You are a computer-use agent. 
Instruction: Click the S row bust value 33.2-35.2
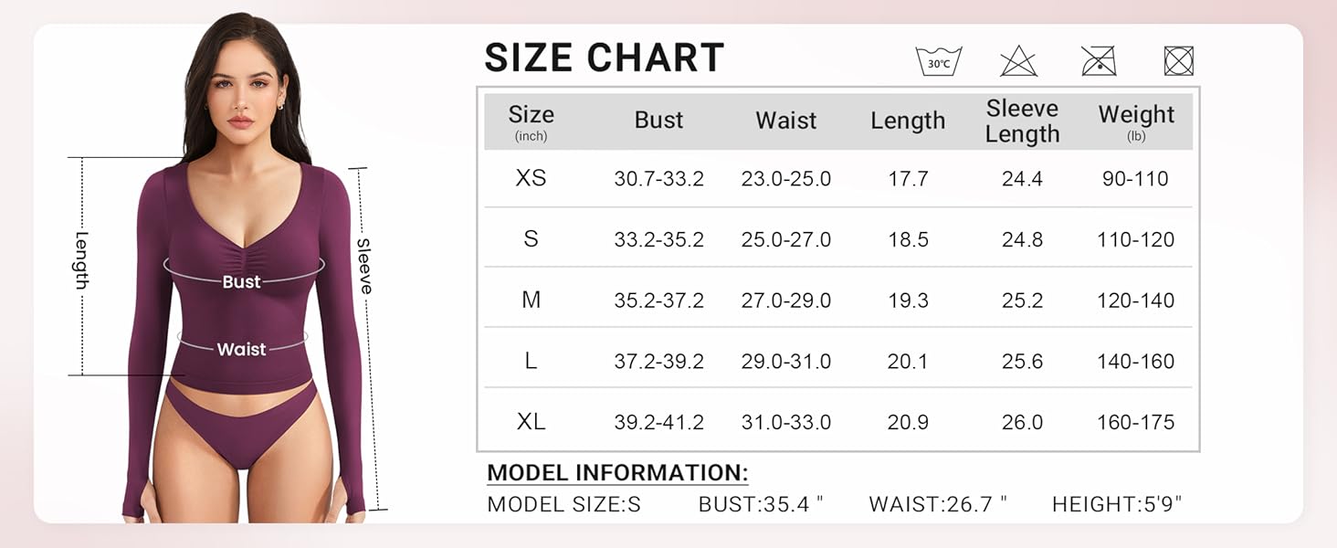pyautogui.click(x=658, y=239)
